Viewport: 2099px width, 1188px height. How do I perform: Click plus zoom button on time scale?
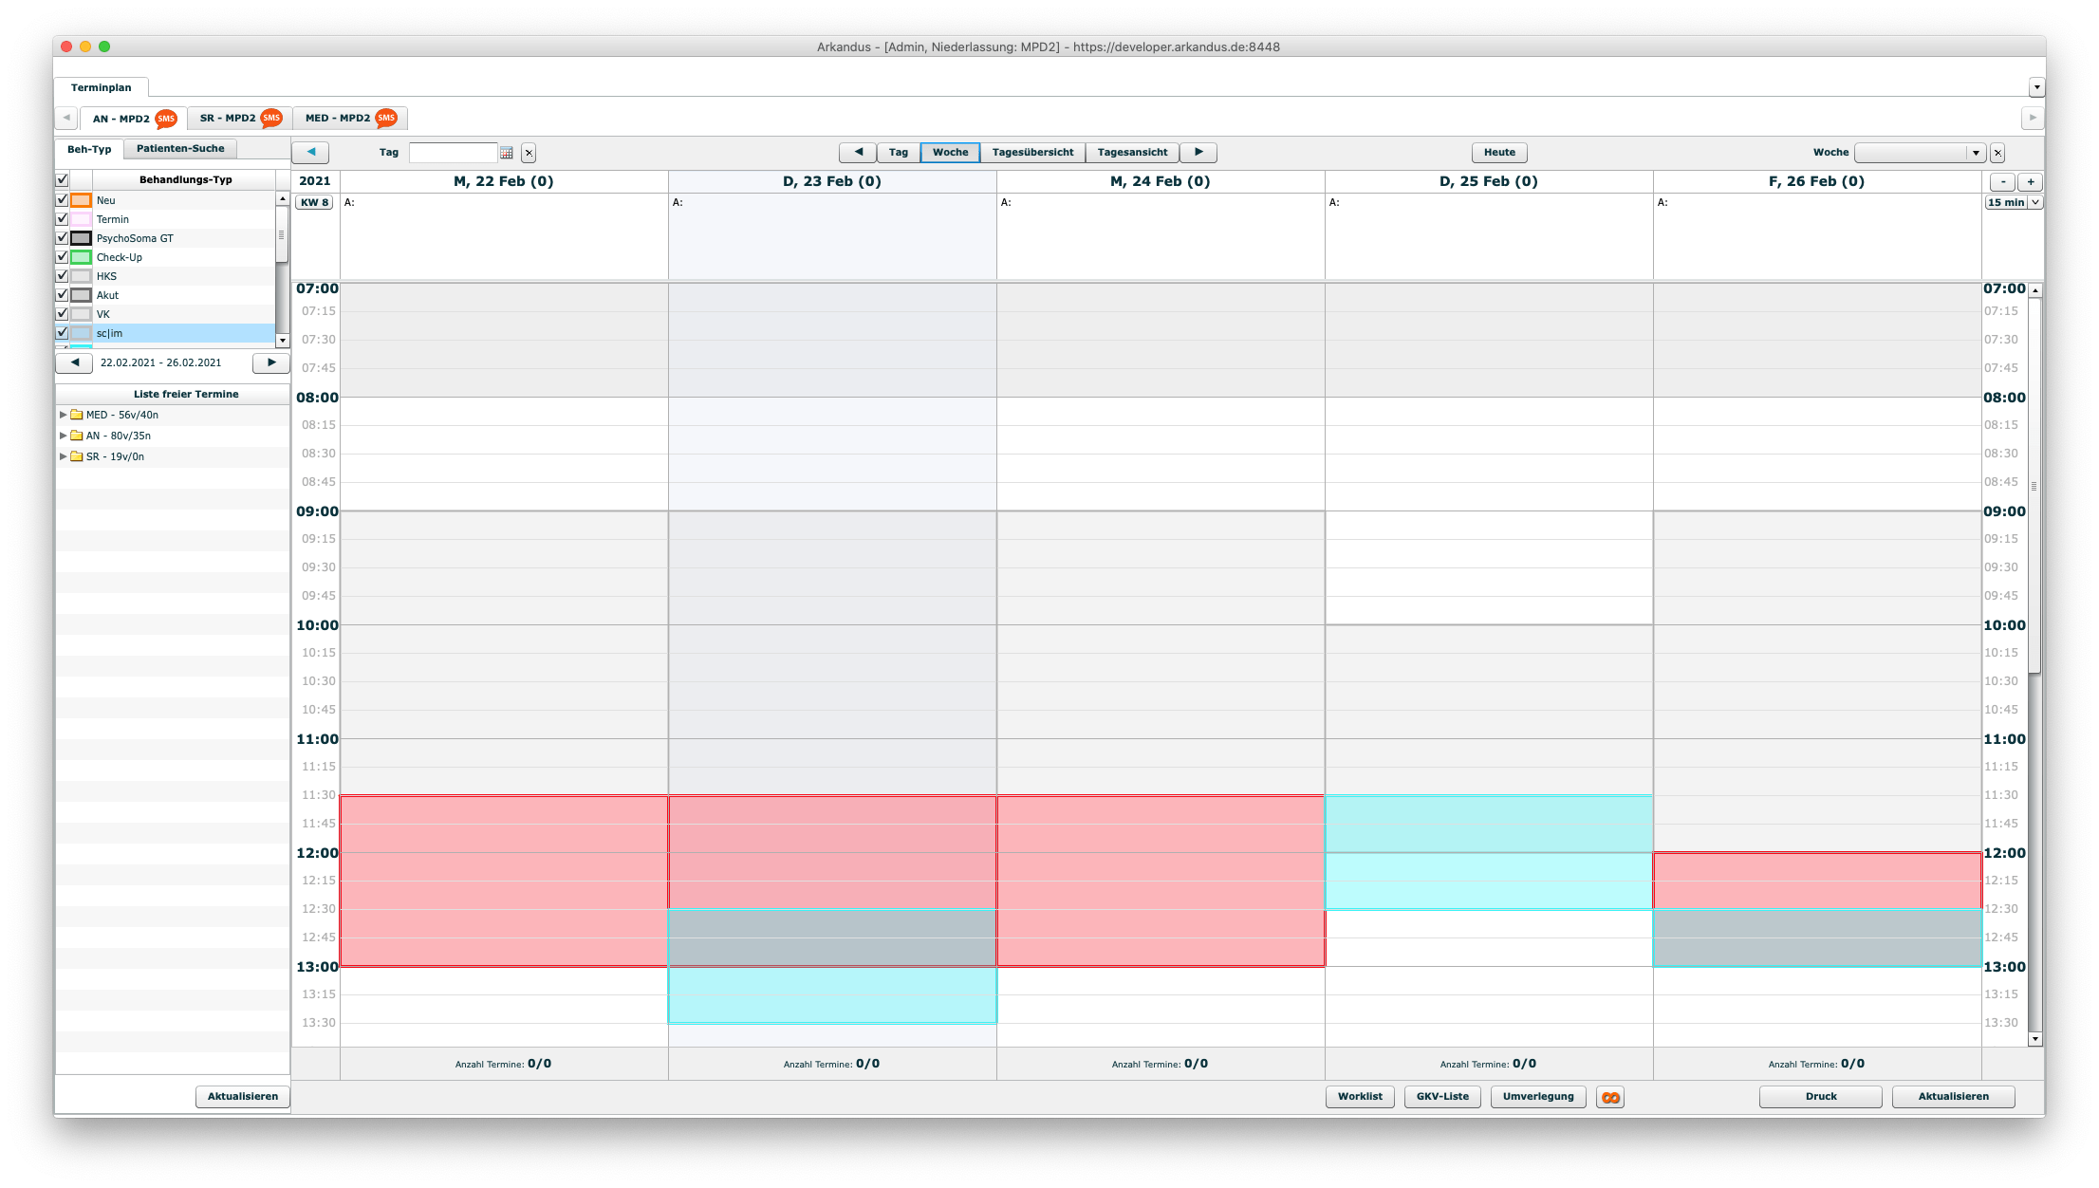pyautogui.click(x=2030, y=182)
